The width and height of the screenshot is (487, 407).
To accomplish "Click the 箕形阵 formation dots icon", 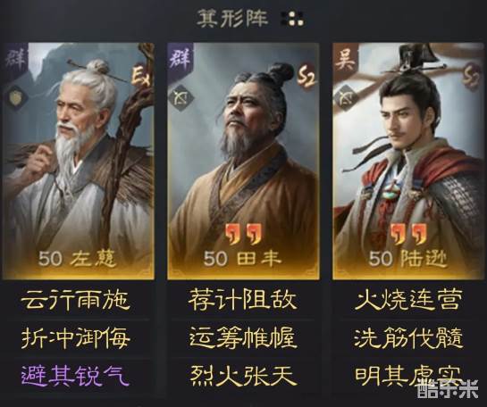I will [292, 19].
